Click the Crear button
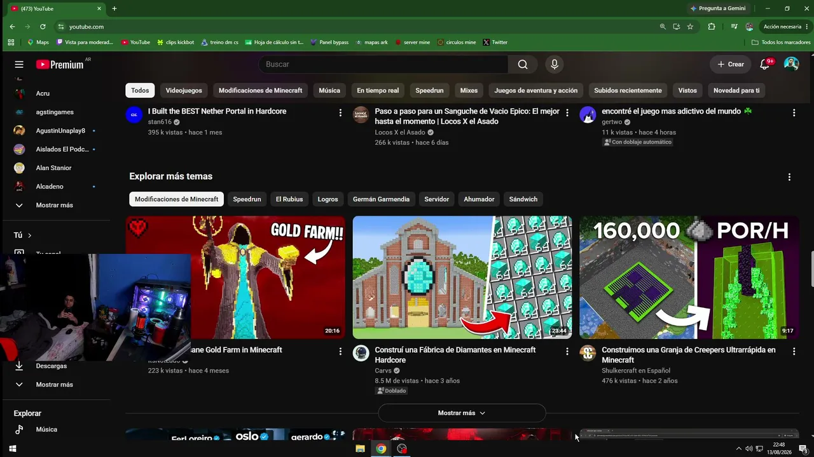814x457 pixels. [x=731, y=64]
